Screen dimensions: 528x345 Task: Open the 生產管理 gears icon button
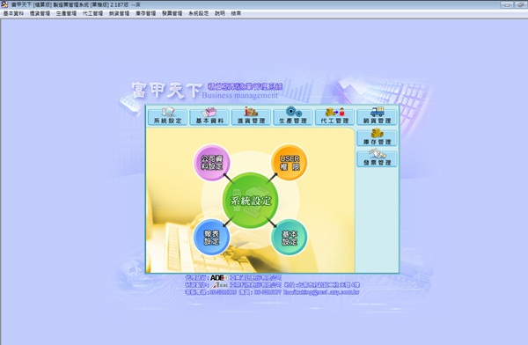click(x=293, y=116)
